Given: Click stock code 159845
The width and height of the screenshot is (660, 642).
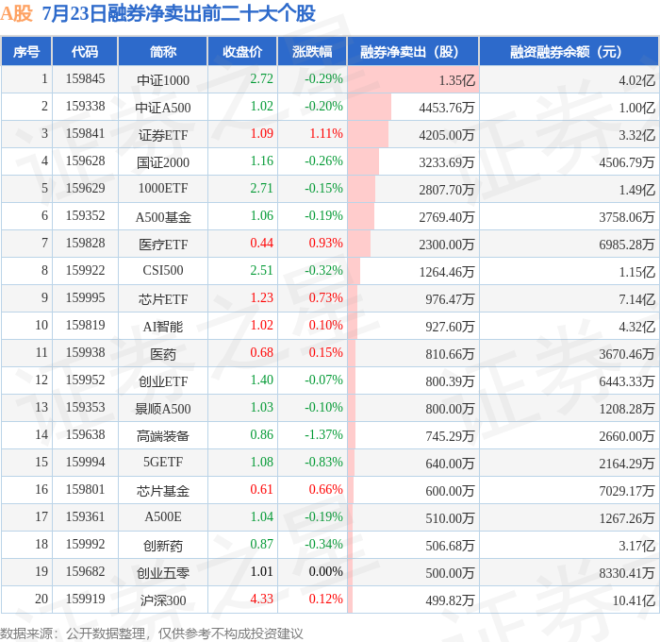Looking at the screenshot, I should pos(85,78).
